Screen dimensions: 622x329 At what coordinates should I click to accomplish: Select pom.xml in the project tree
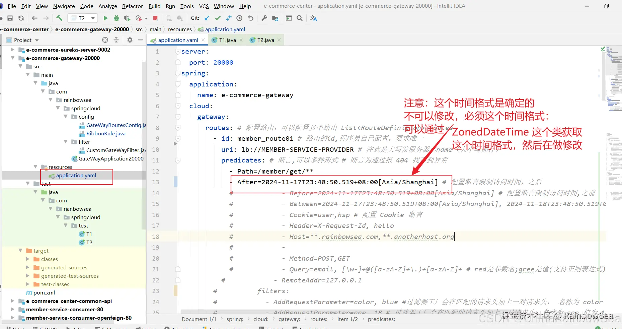tap(41, 292)
